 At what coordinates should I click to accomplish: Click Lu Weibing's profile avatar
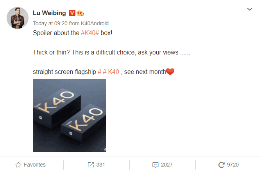(18, 18)
